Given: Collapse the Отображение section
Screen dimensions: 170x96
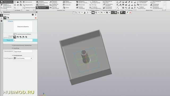Looking at the screenshot, I should [x=17, y=55].
